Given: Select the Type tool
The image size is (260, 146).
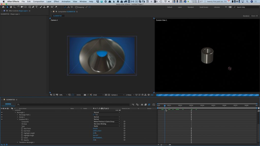Looking at the screenshot, I should (37, 7).
